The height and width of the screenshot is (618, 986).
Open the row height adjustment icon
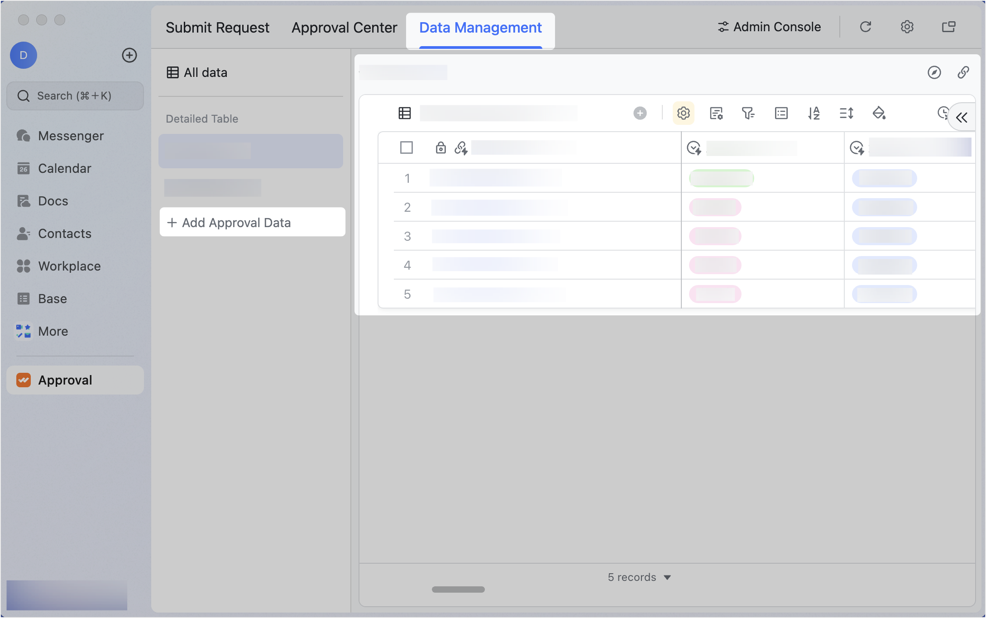coord(847,113)
